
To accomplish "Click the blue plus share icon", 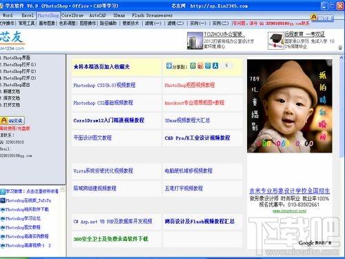I will coord(169,66).
